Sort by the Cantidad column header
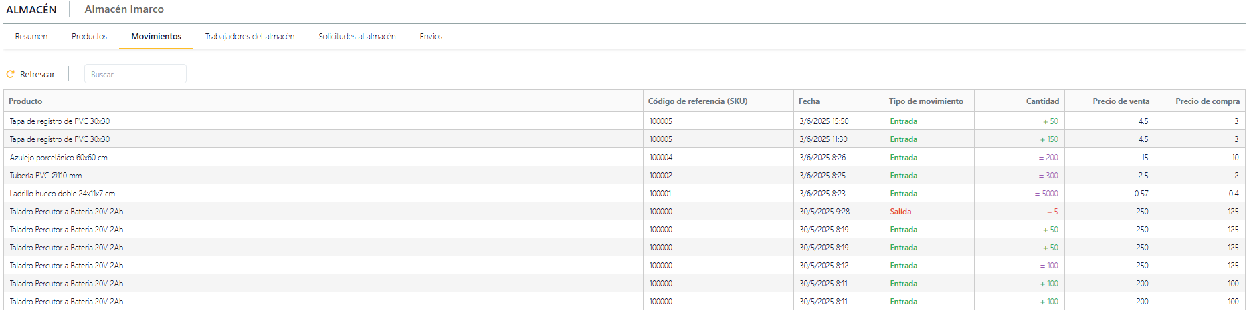 tap(1042, 101)
